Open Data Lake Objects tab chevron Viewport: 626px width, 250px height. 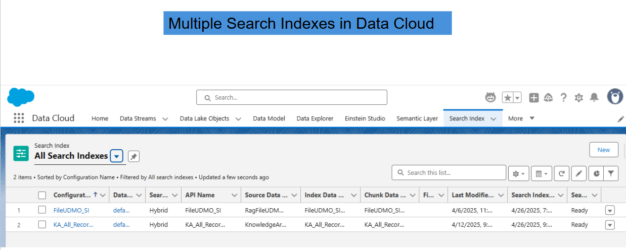pyautogui.click(x=238, y=119)
